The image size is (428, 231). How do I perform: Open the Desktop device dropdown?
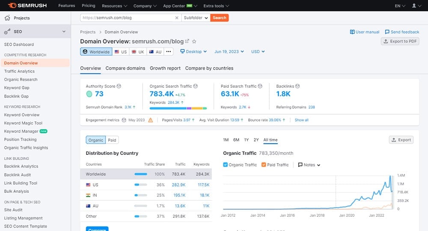coord(193,51)
